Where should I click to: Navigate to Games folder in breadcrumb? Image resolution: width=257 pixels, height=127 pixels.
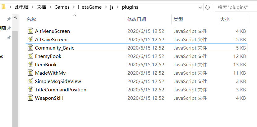62,7
